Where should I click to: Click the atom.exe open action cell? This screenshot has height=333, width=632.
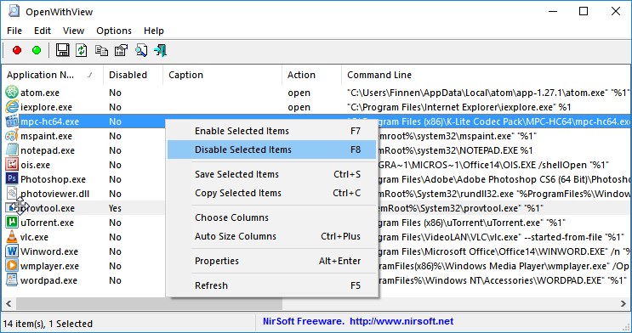point(299,93)
